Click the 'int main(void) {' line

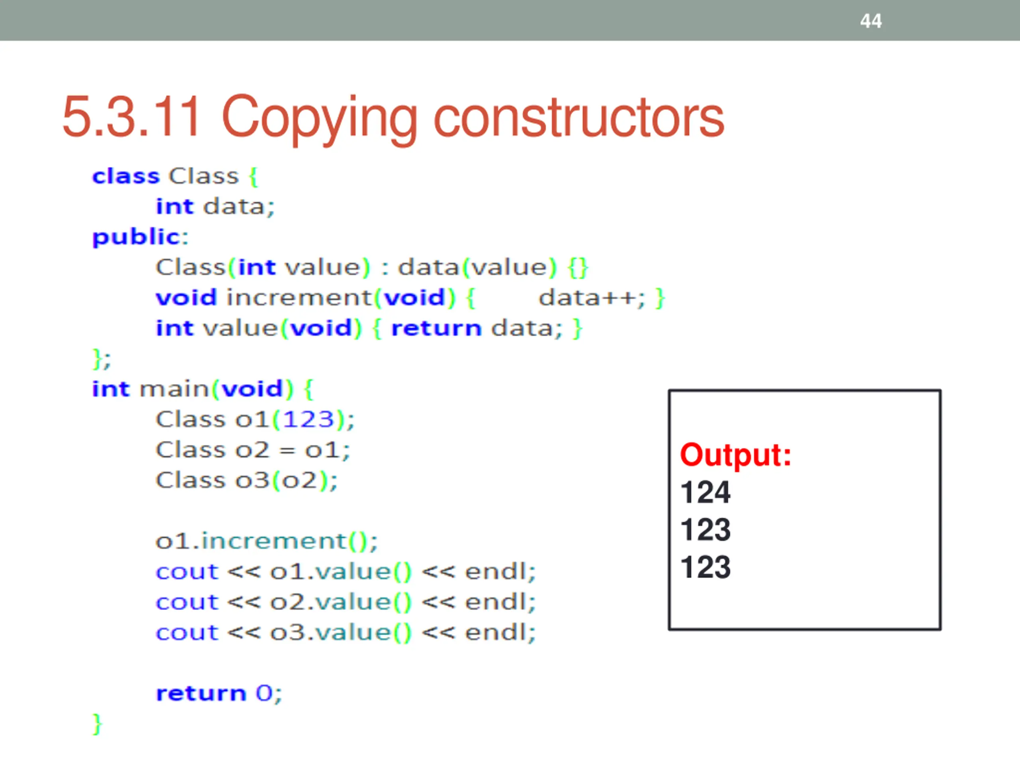coord(202,390)
